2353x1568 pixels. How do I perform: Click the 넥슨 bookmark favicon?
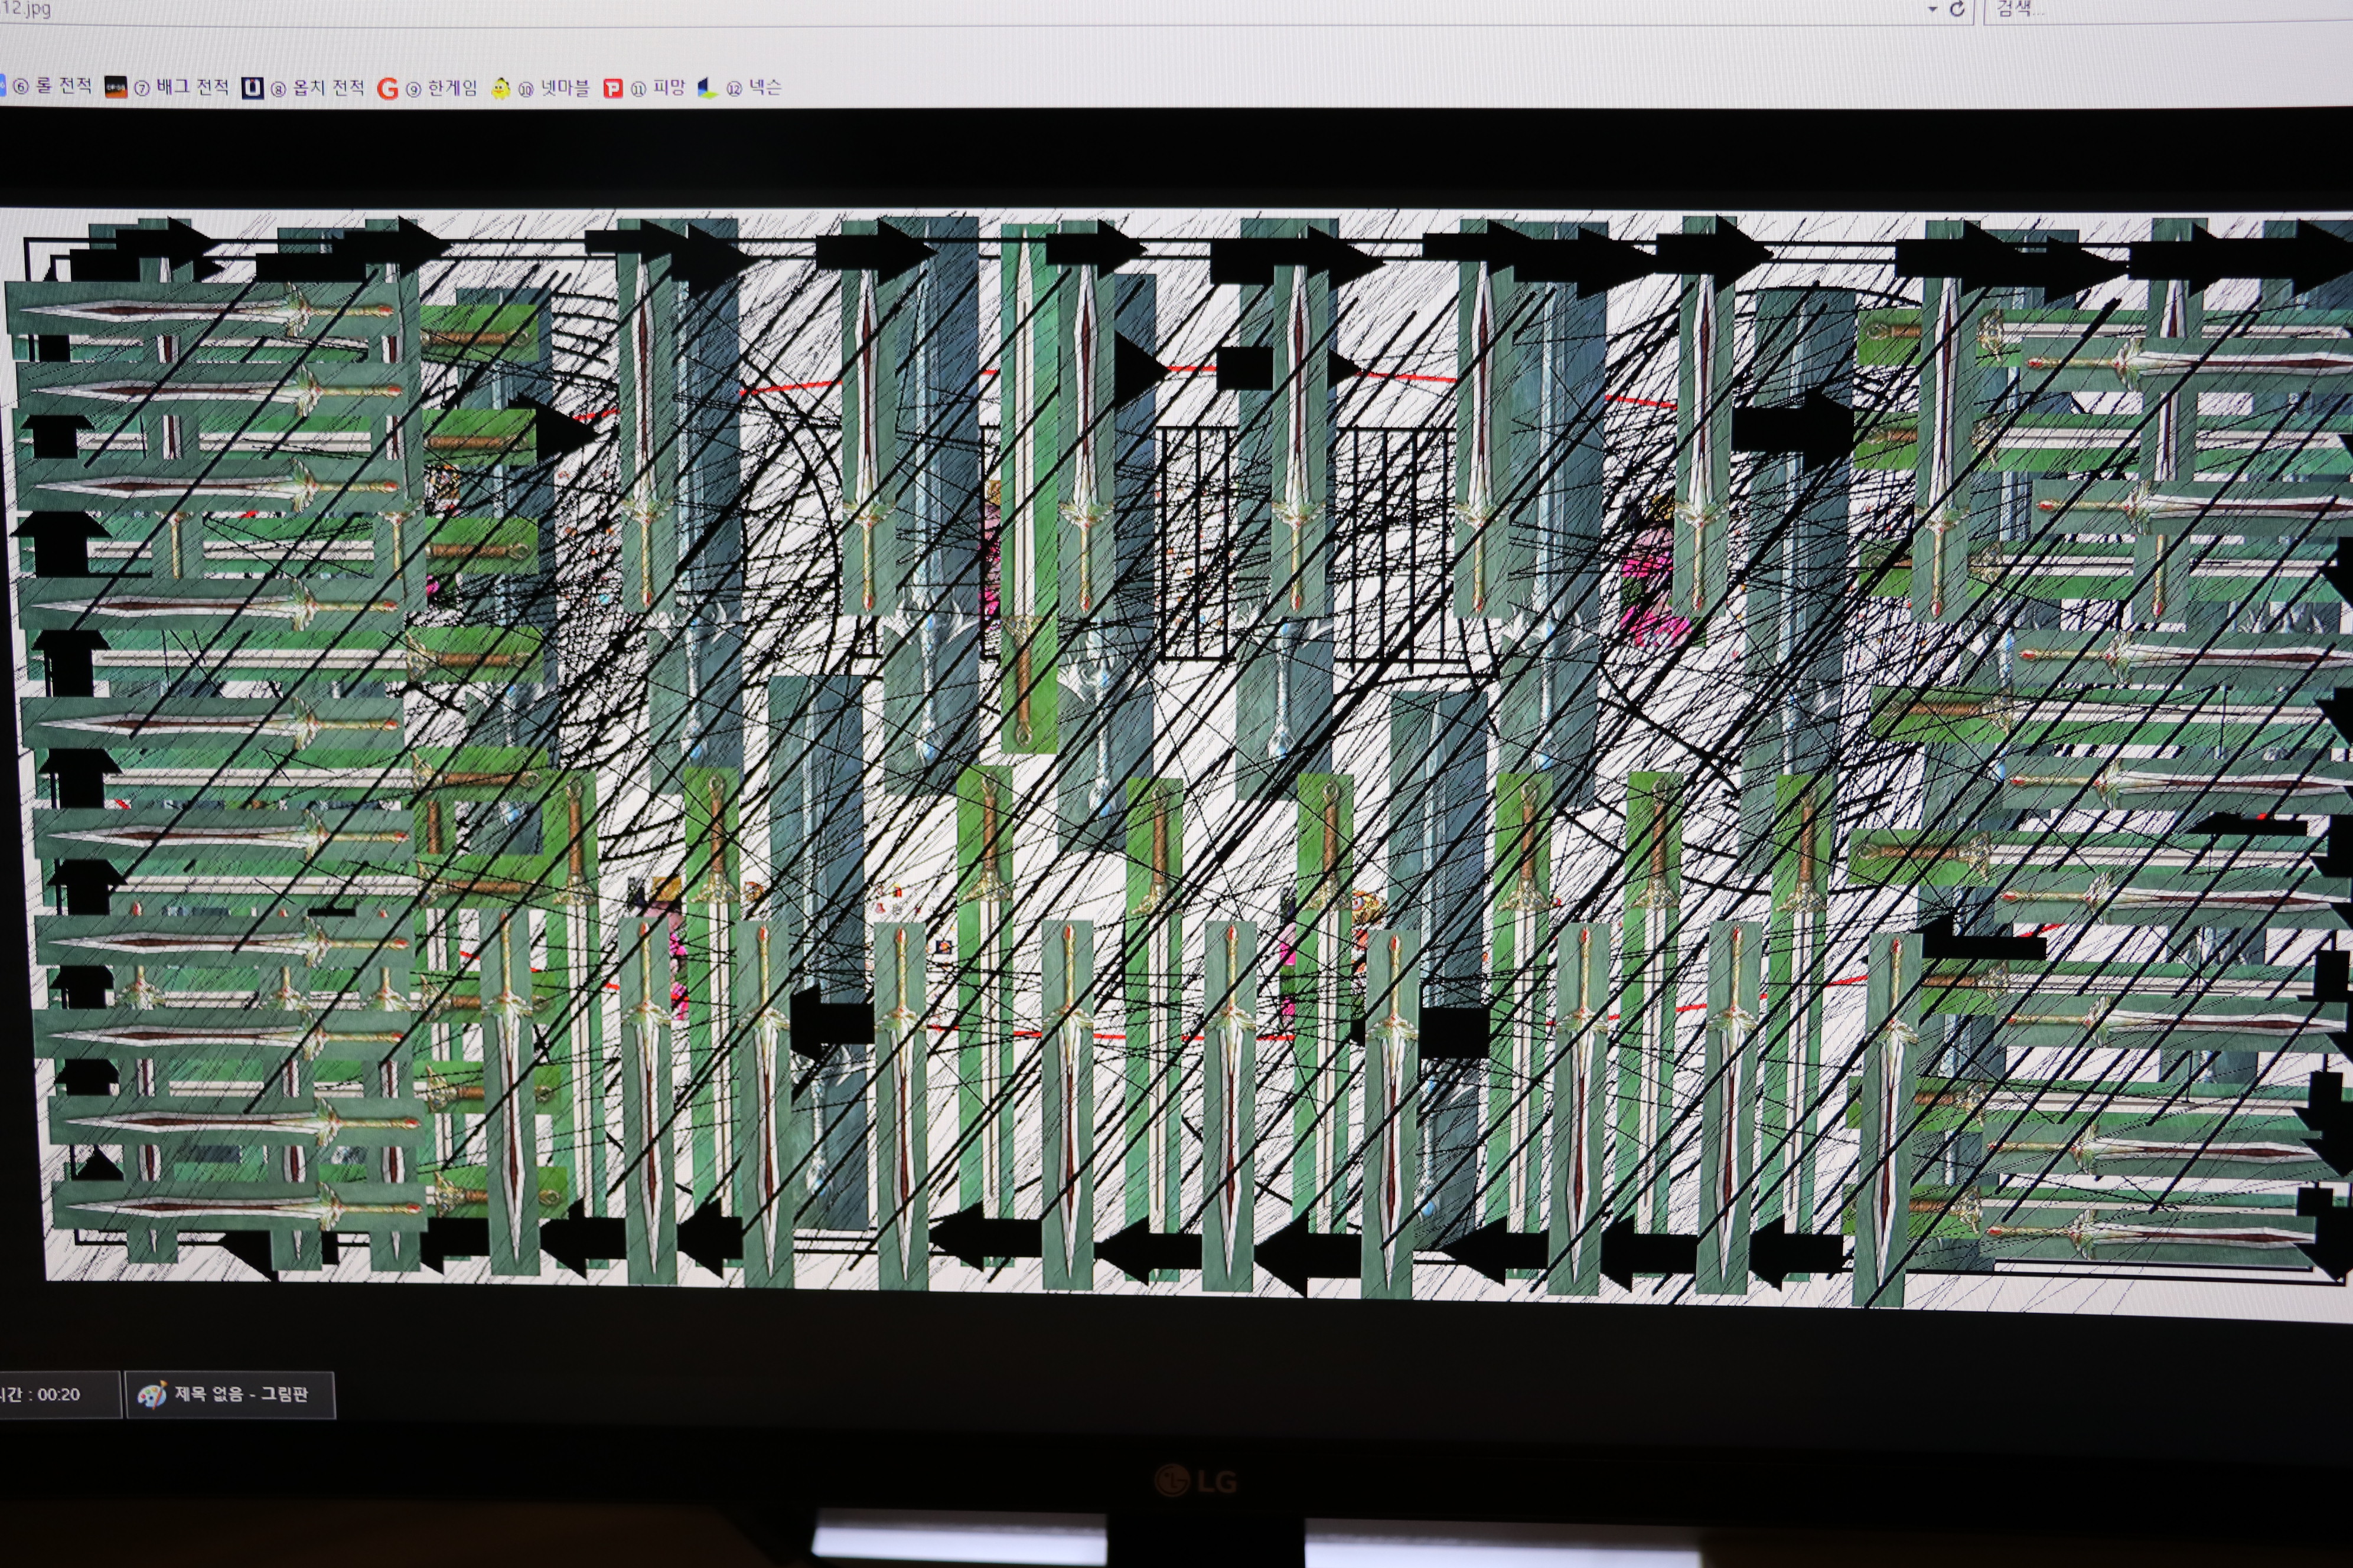(708, 89)
